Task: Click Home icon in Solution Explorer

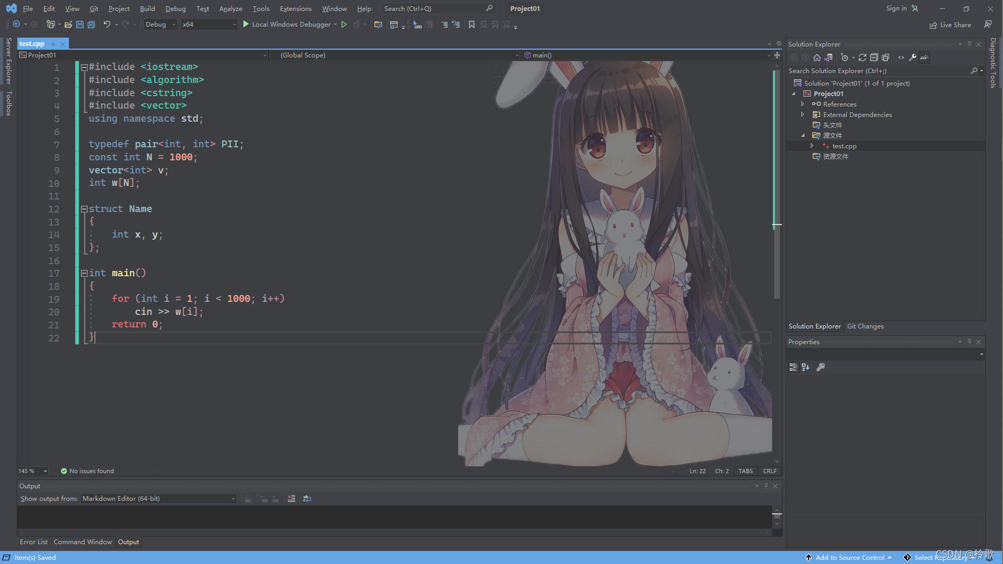Action: click(x=817, y=57)
